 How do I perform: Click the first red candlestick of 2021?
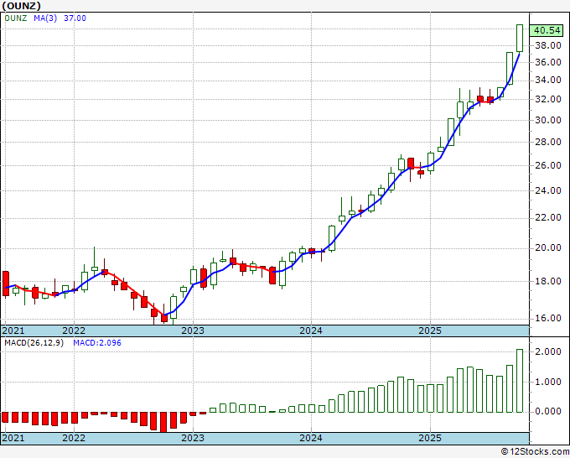pos(6,284)
